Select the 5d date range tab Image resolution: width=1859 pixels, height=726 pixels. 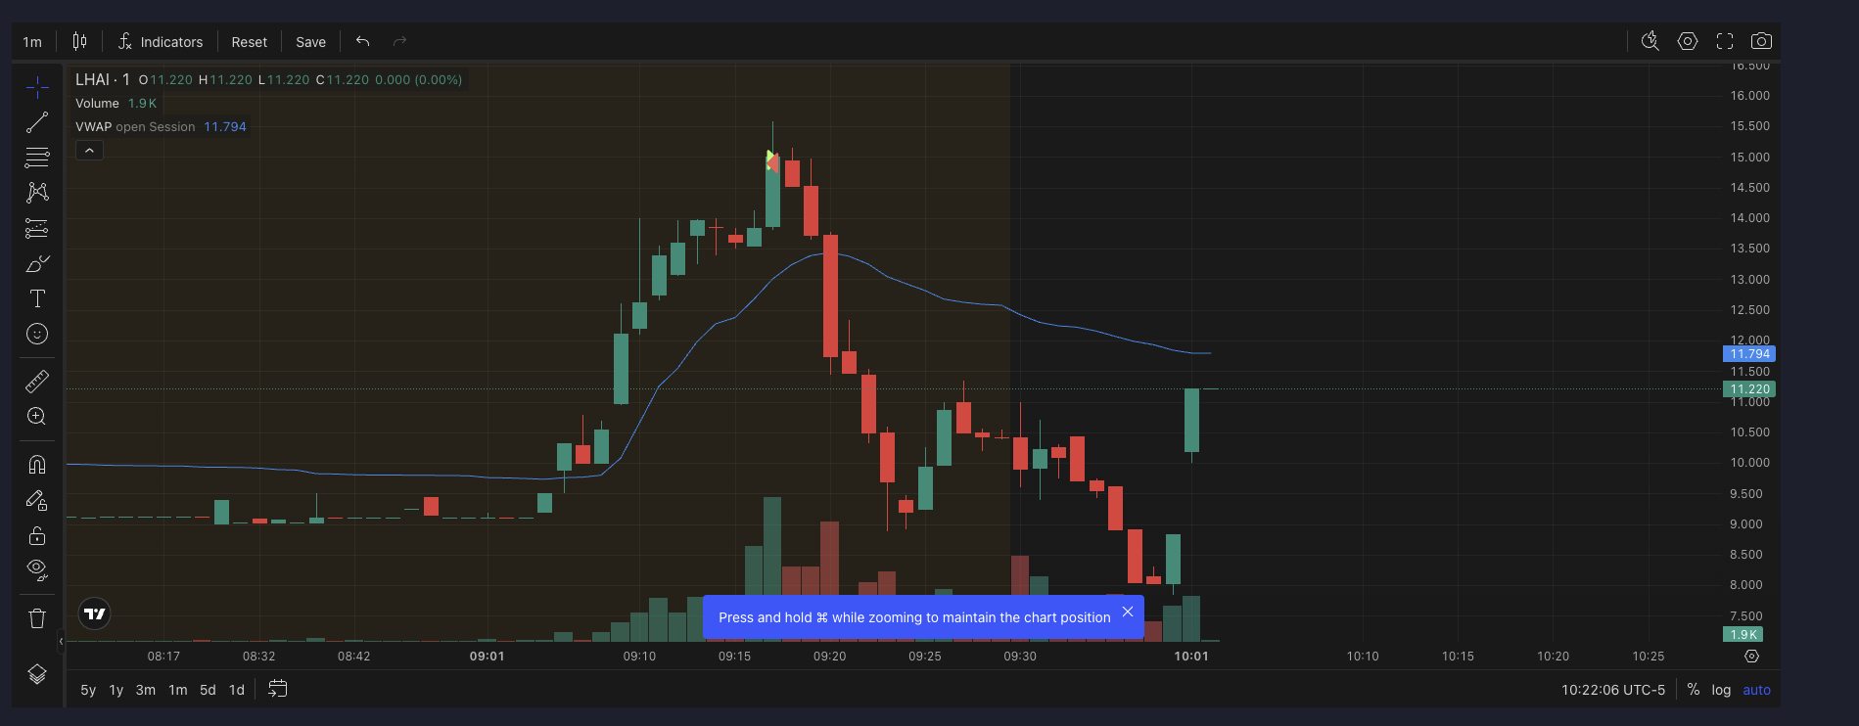point(208,690)
